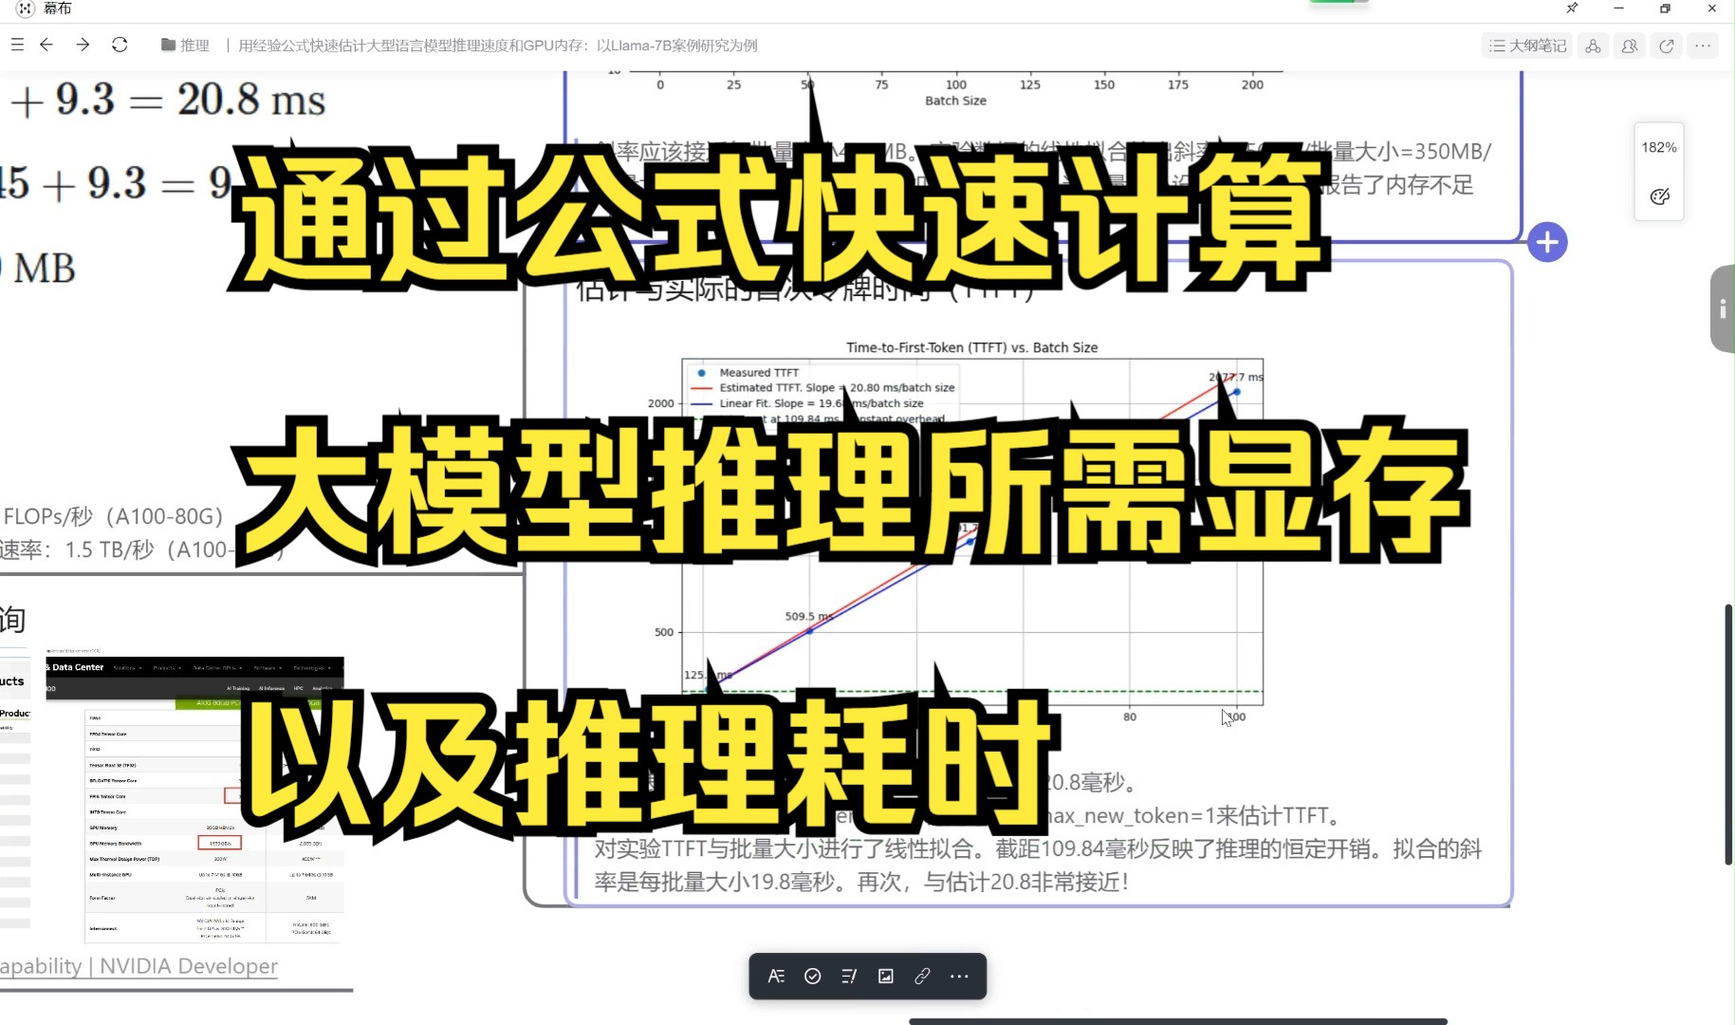Toggle the 大纲笔记 outline notes view

tap(1525, 46)
